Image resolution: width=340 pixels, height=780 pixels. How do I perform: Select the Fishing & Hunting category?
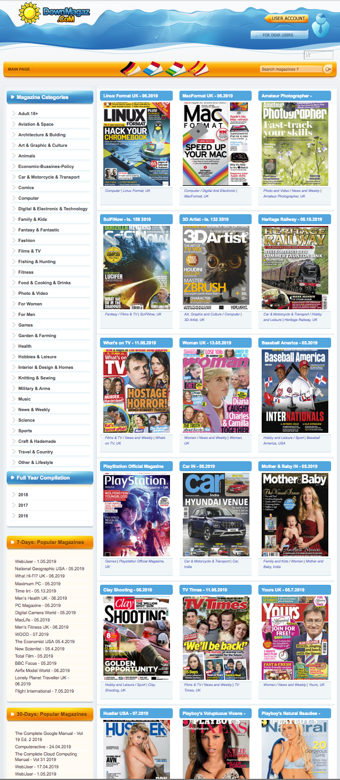(x=37, y=262)
